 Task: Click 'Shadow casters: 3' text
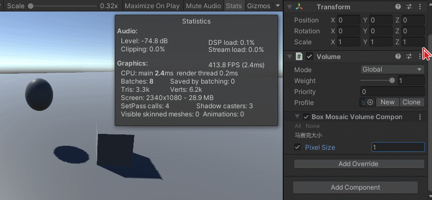pos(225,106)
